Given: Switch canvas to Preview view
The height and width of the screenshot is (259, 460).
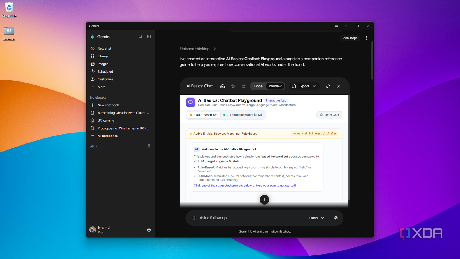Looking at the screenshot, I should (x=275, y=86).
